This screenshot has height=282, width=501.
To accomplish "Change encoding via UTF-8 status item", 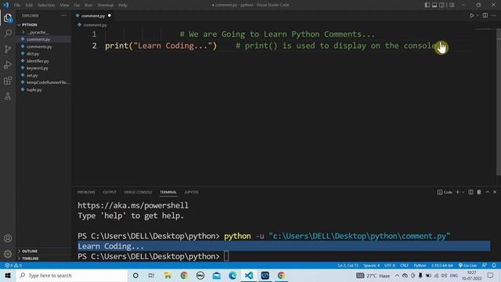I will pos(390,266).
